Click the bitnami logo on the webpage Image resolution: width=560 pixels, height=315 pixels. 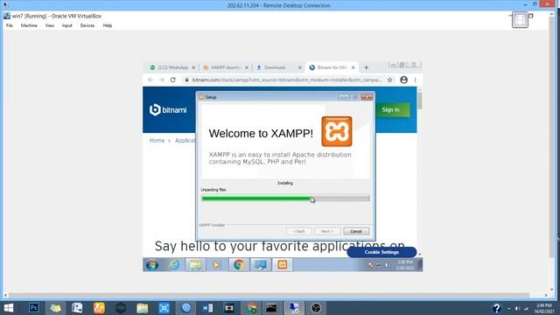[x=168, y=109]
